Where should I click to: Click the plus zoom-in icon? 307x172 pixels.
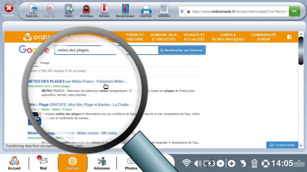(x=231, y=164)
